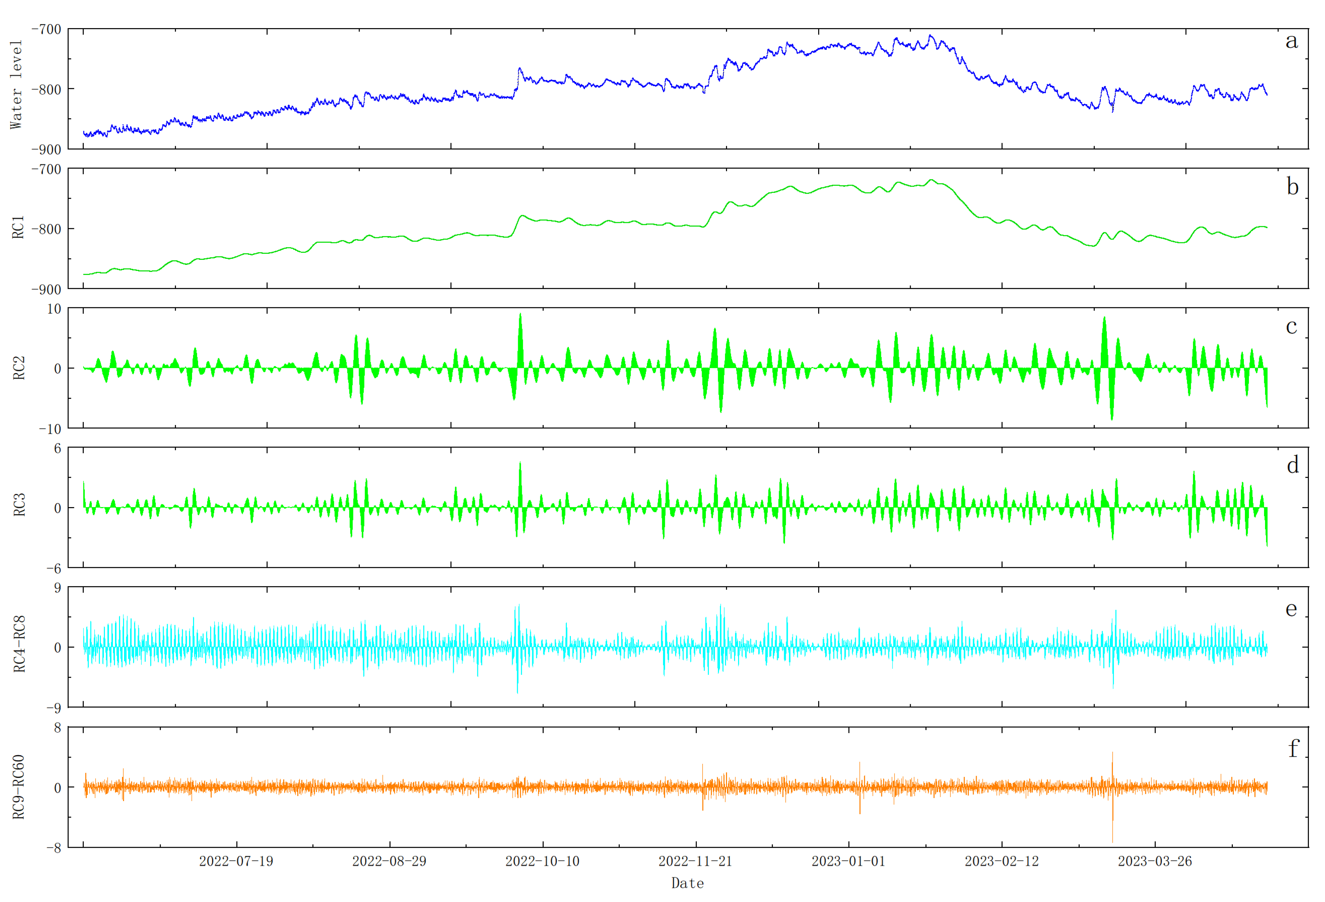This screenshot has width=1325, height=902.
Task: Click the 2022-11-21 date tick label
Action: [x=695, y=861]
